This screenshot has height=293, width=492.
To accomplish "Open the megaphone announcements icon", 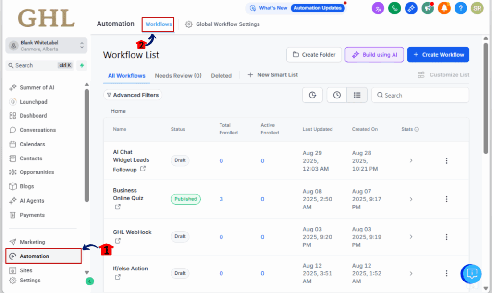I will [x=428, y=9].
